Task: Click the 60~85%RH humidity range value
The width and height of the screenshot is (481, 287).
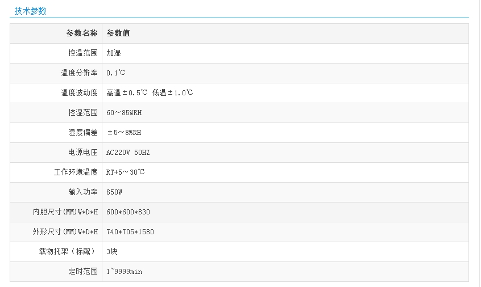Action: tap(124, 113)
